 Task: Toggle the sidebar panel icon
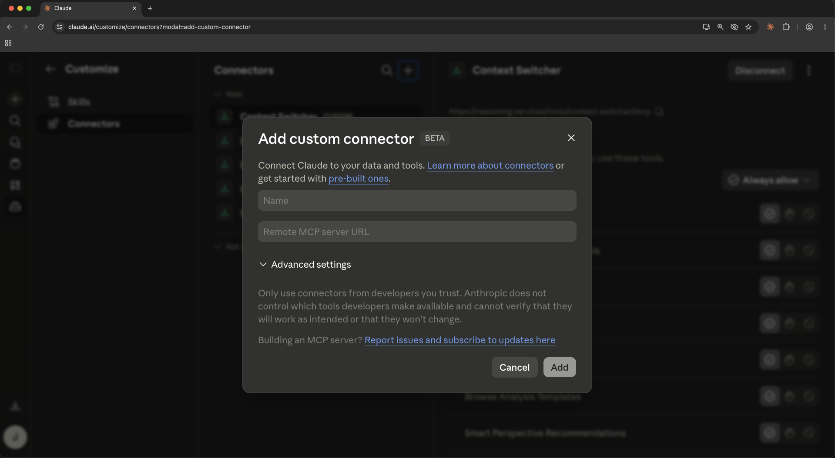15,68
